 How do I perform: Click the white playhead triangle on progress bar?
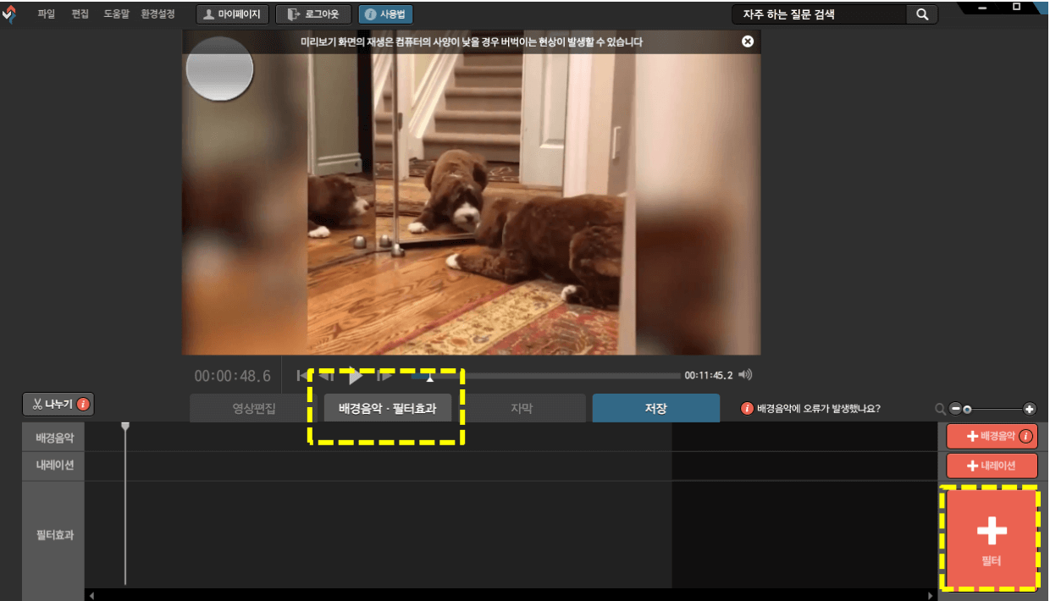pos(430,378)
